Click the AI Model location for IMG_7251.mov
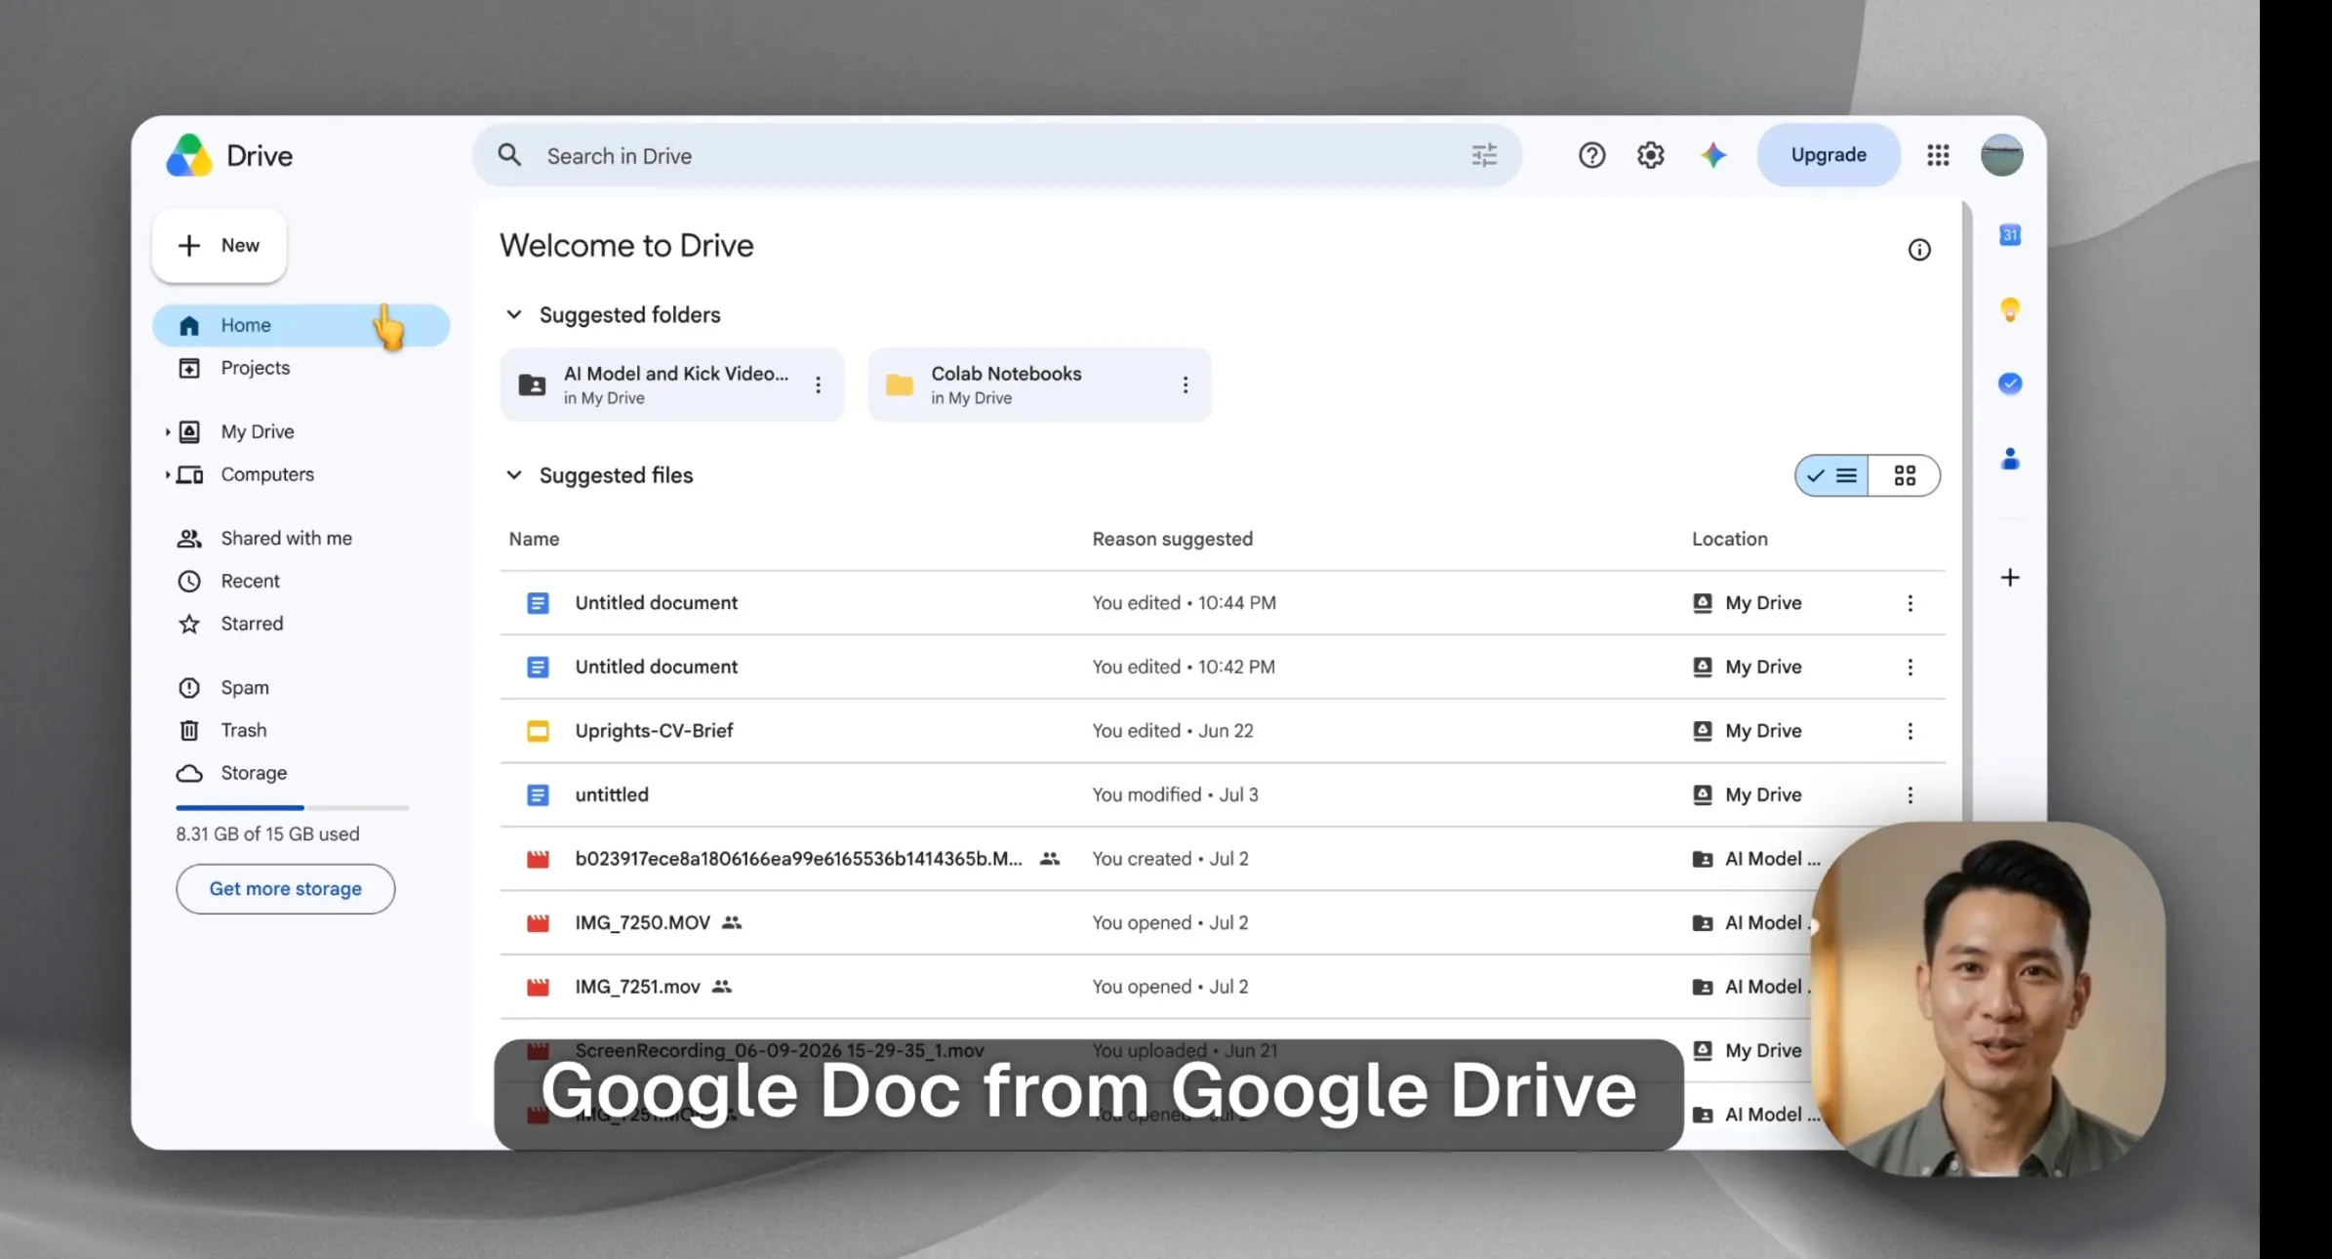The image size is (2332, 1259). pos(1750,987)
